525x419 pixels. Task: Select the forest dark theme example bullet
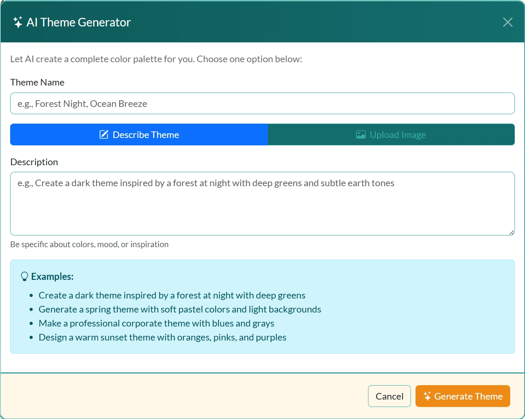[x=172, y=295]
